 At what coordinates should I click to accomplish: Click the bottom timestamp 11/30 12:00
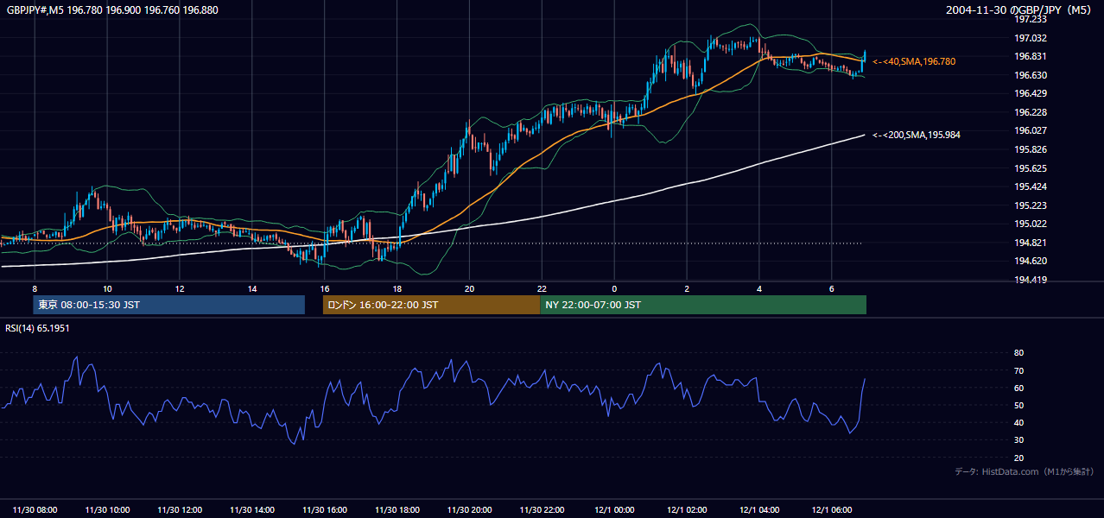tap(180, 509)
